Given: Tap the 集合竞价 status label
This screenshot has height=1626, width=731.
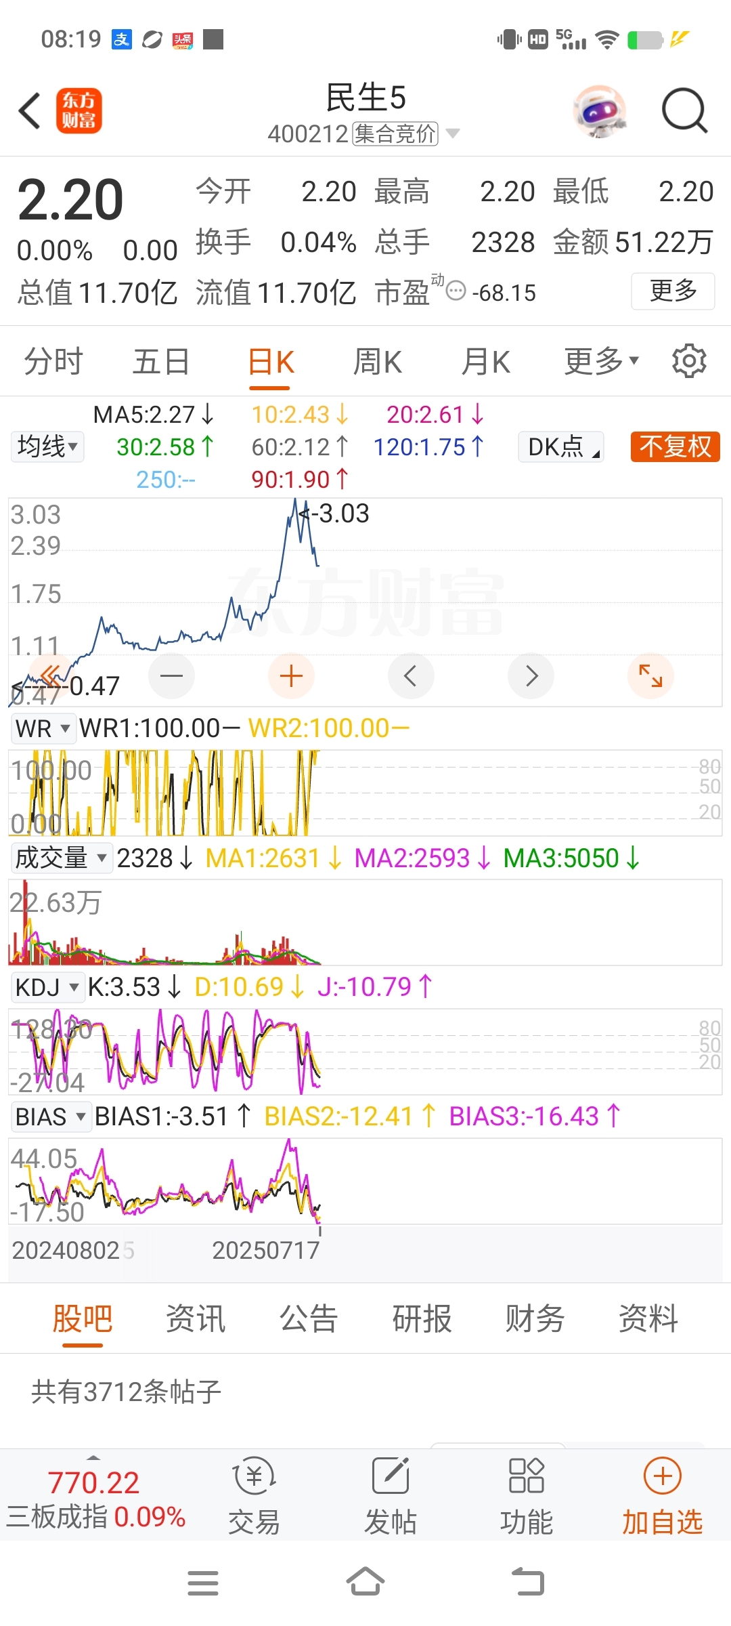Looking at the screenshot, I should [x=395, y=133].
